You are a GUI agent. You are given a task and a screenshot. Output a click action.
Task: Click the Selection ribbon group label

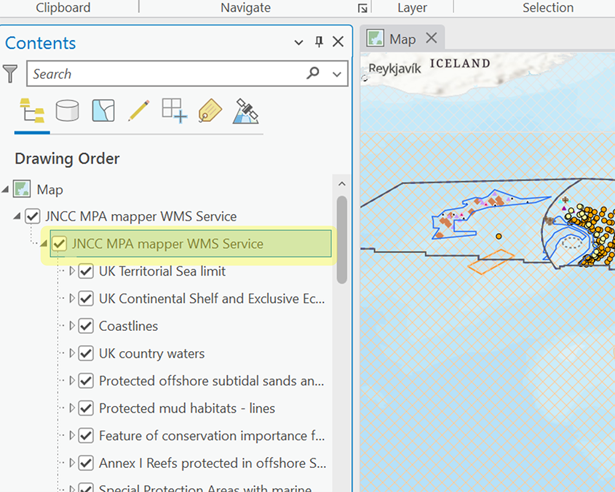(548, 8)
